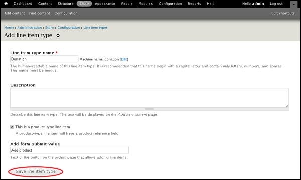Save the line item type
Screen dimensions: 301x180
pyautogui.click(x=36, y=172)
